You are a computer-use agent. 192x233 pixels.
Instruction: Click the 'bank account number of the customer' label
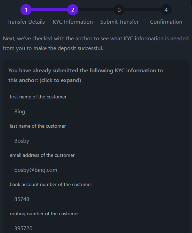pyautogui.click(x=51, y=185)
